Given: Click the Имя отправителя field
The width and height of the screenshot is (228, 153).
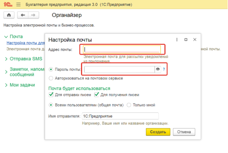Looking at the screenshot, I should click(120, 116).
